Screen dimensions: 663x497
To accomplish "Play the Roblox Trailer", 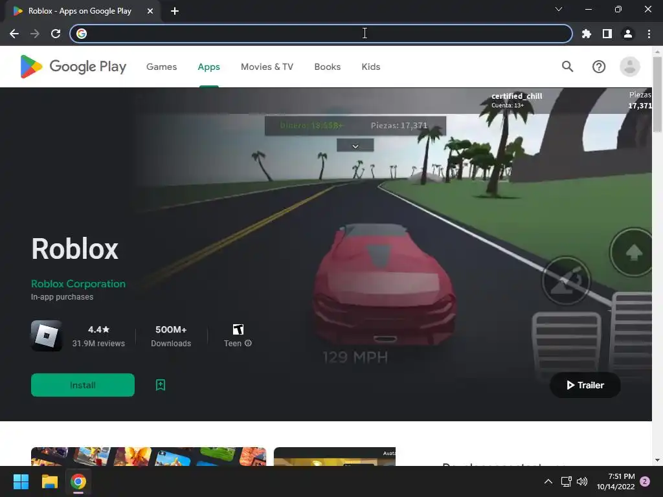I will click(585, 385).
